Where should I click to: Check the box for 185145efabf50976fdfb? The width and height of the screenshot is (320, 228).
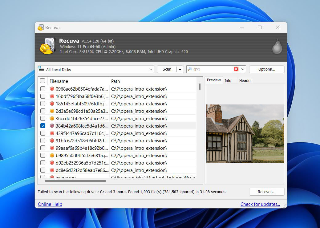[x=43, y=104]
